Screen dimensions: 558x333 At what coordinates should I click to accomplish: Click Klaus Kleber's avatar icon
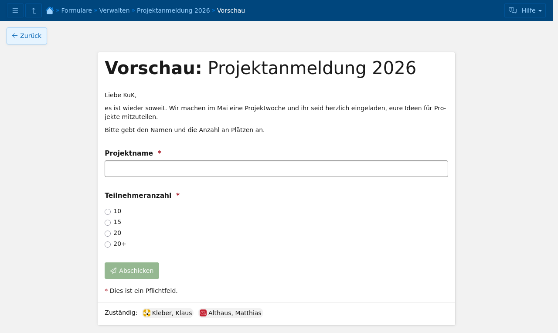point(147,313)
